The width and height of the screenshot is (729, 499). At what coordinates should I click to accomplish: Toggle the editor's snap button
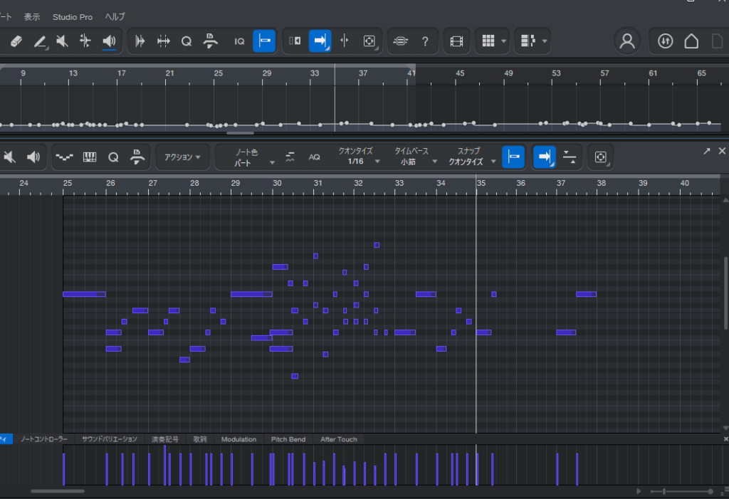coord(513,157)
